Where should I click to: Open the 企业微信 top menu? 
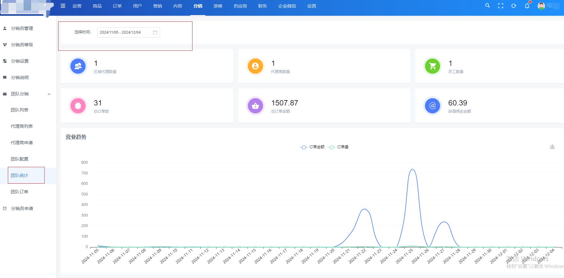pyautogui.click(x=287, y=6)
